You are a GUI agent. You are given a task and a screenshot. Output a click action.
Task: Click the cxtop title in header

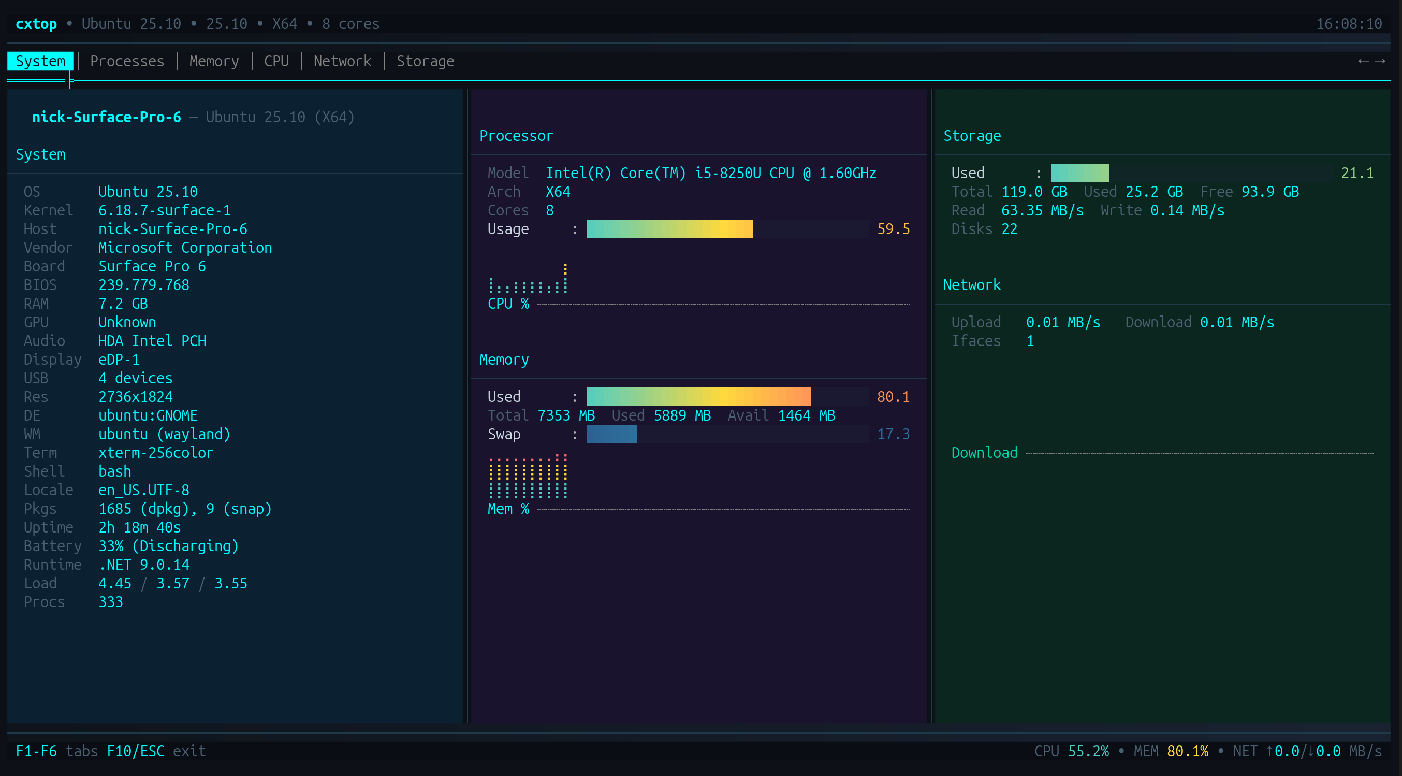click(36, 24)
